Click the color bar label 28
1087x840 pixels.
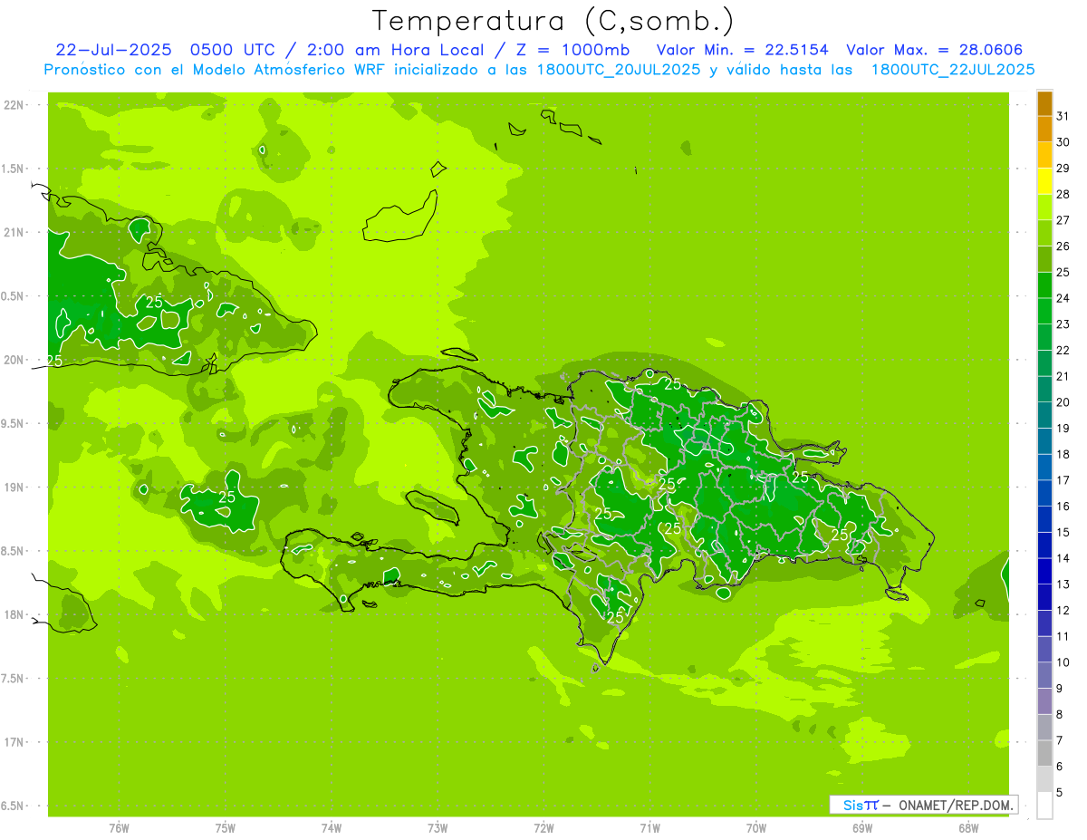click(1063, 194)
